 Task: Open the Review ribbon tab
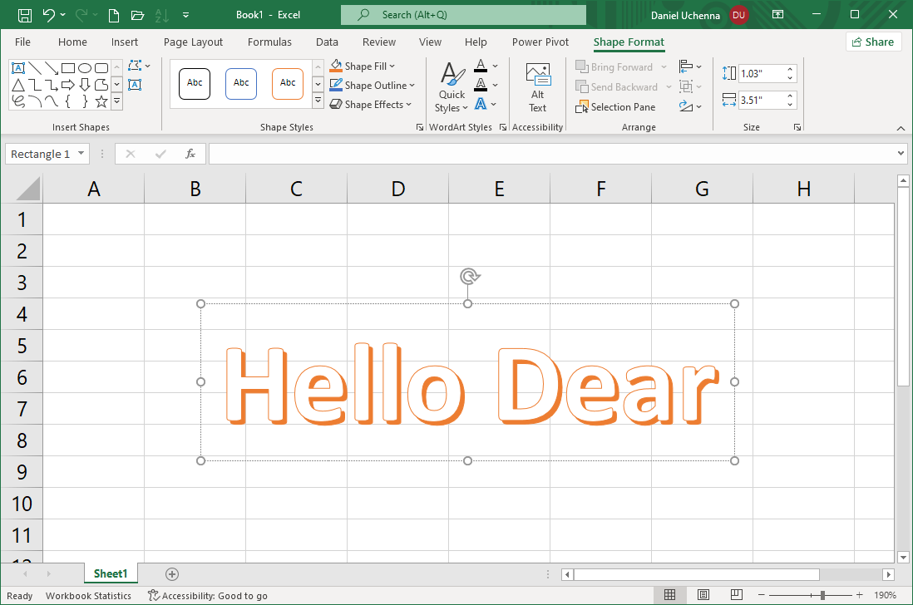click(x=378, y=42)
